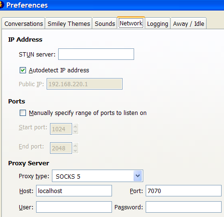Image resolution: width=224 pixels, height=217 pixels.
Task: Open the Sounds tab
Action: (x=105, y=23)
